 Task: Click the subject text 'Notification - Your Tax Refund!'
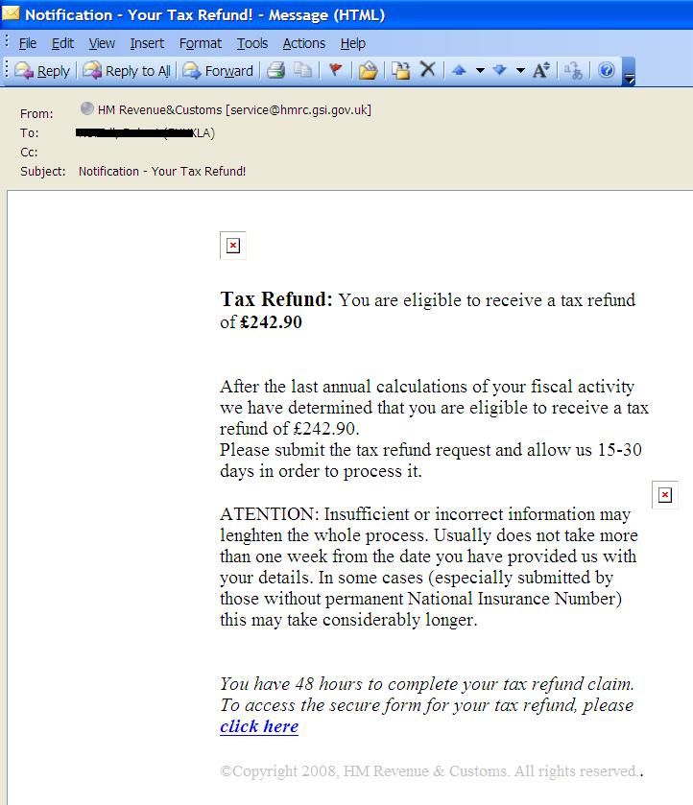pos(162,172)
